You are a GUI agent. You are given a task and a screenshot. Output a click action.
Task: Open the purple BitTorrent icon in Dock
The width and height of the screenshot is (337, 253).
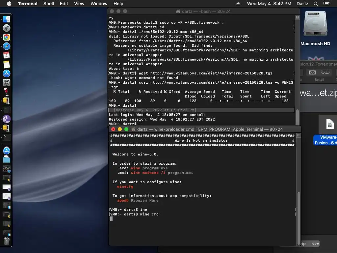pyautogui.click(x=7, y=119)
